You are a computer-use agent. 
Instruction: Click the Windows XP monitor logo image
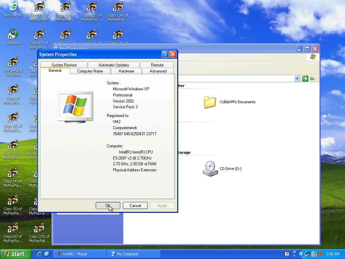[x=75, y=107]
